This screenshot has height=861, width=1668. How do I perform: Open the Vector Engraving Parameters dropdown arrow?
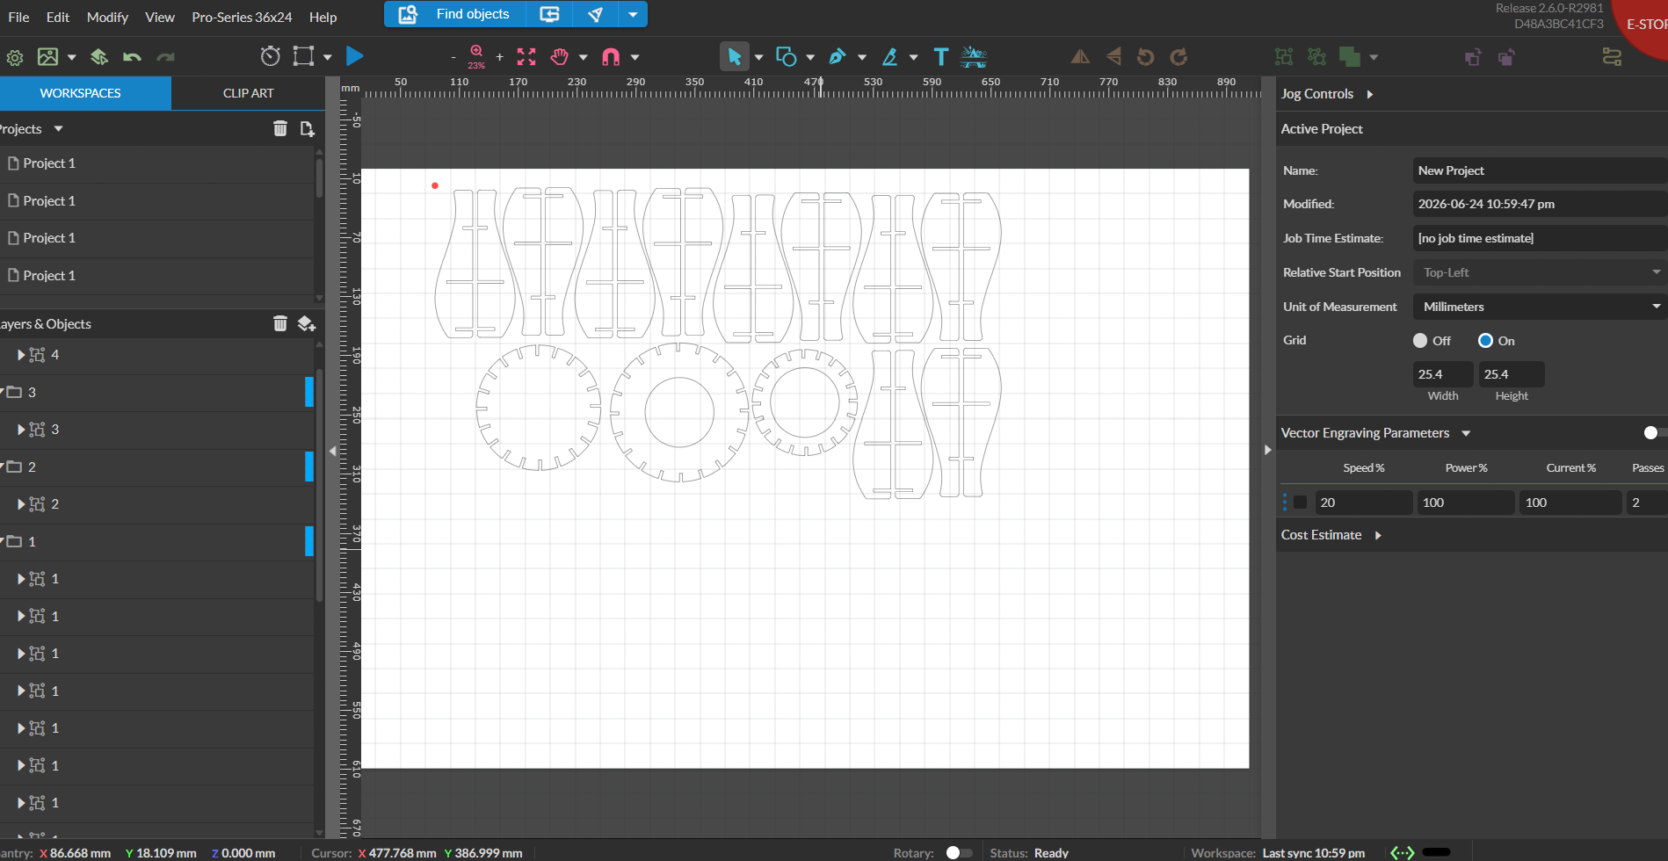[1466, 433]
